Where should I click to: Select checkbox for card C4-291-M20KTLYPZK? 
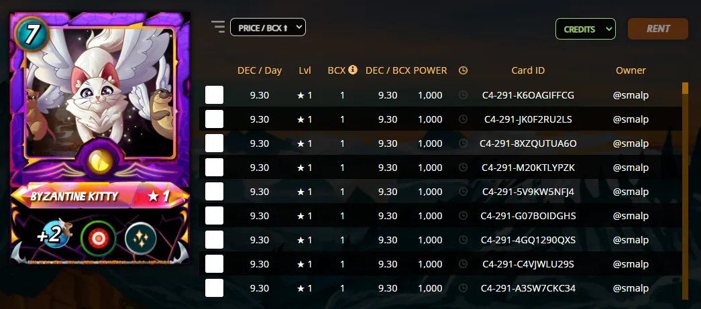pos(214,168)
